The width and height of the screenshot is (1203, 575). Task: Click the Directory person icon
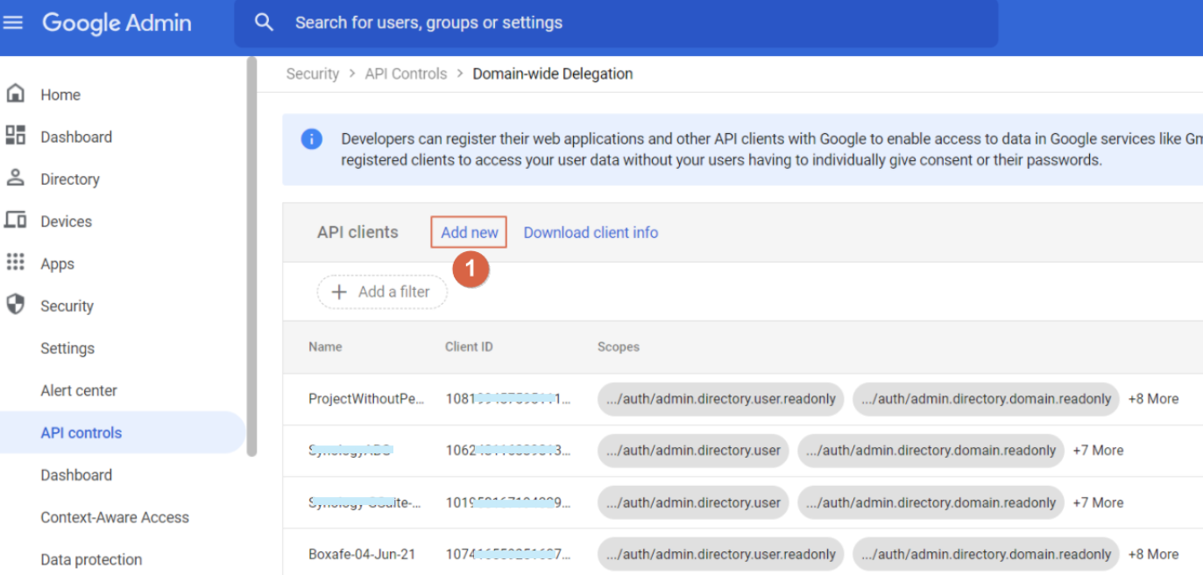pyautogui.click(x=15, y=178)
